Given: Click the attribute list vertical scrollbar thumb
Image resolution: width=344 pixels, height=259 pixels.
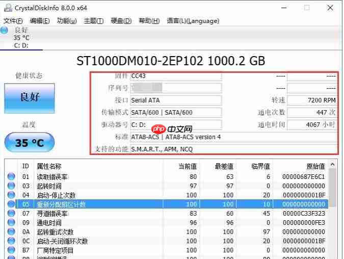Looking at the screenshot, I should [332, 188].
